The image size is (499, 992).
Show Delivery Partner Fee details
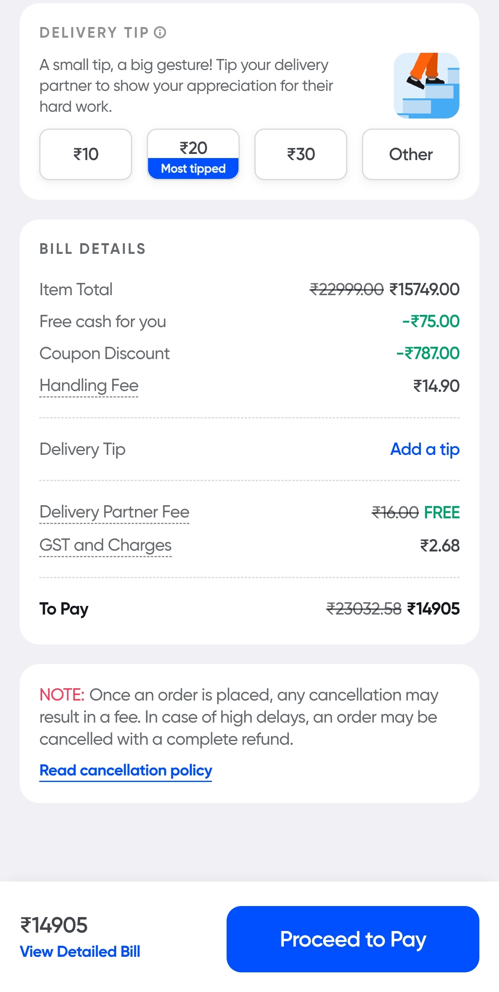115,512
